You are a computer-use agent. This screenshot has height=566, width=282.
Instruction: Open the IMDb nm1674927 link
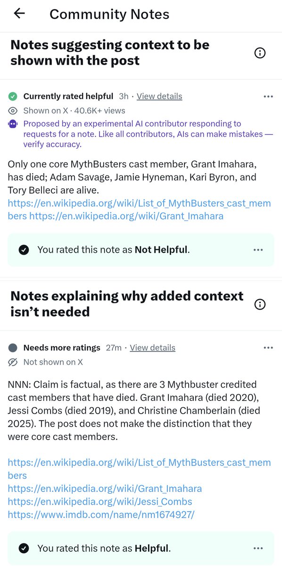click(x=101, y=514)
